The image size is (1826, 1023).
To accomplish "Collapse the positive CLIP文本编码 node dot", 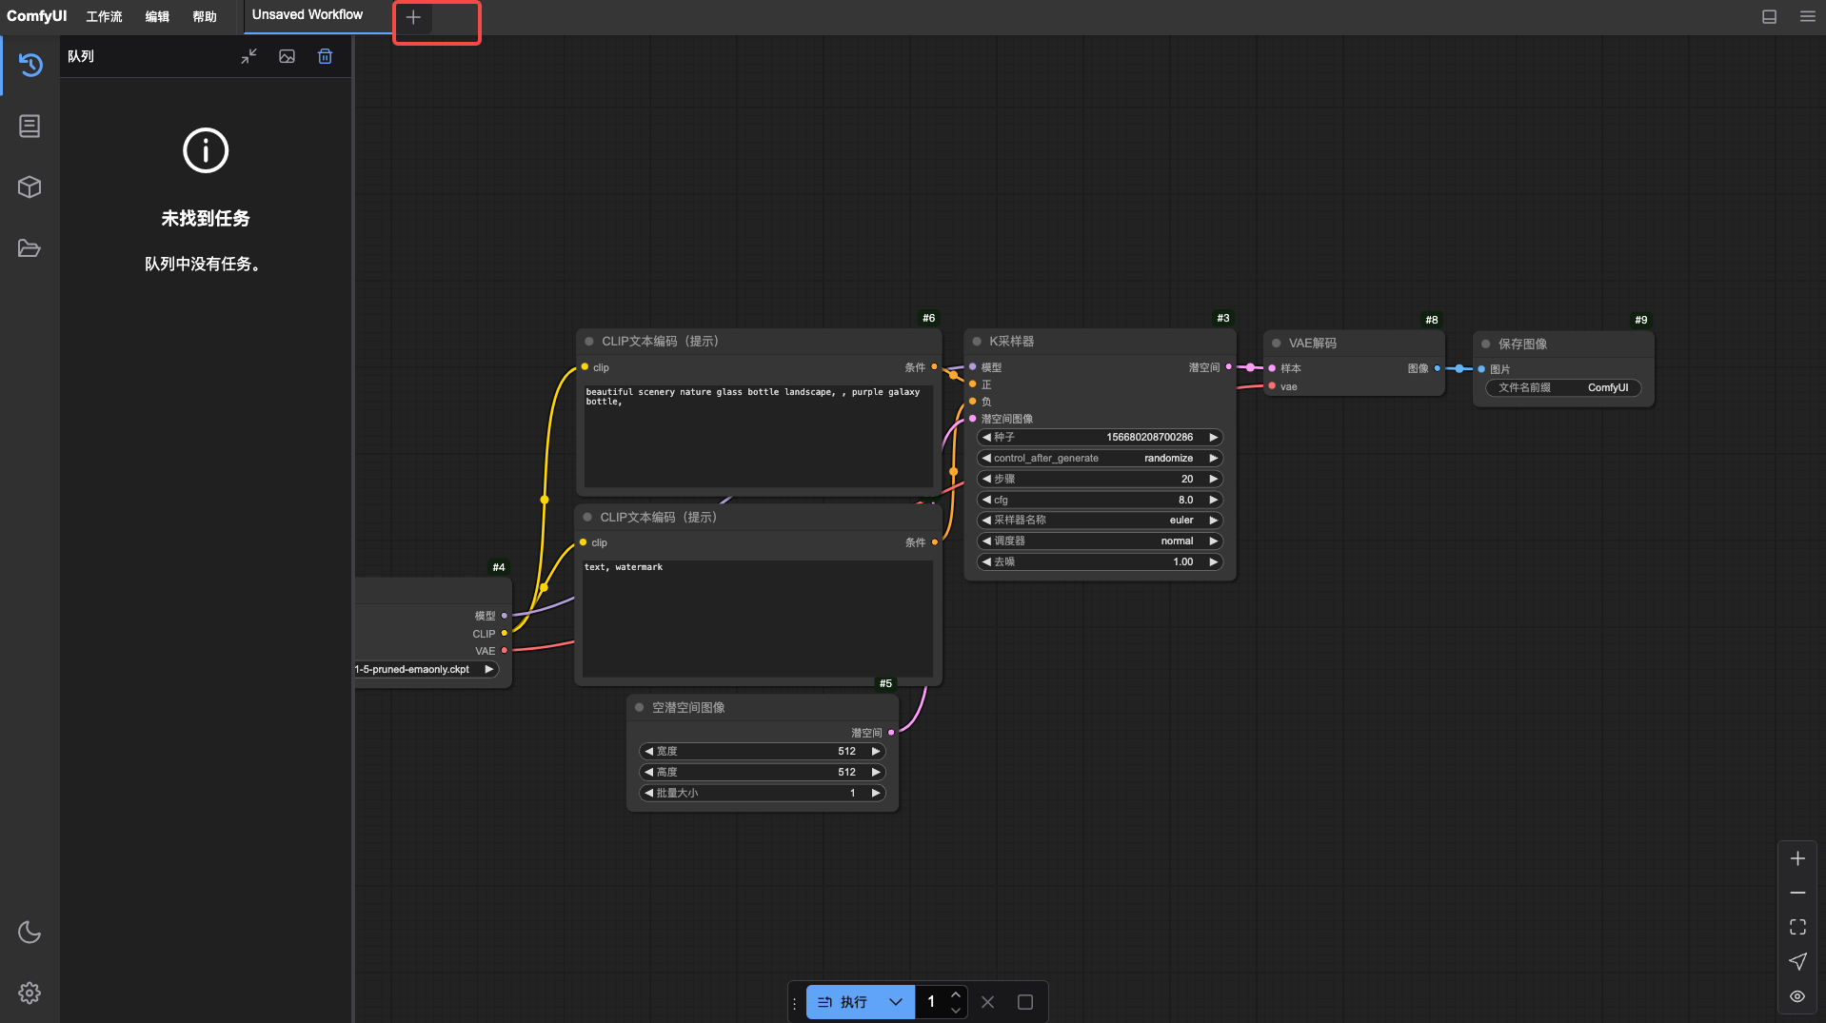I will pyautogui.click(x=589, y=342).
